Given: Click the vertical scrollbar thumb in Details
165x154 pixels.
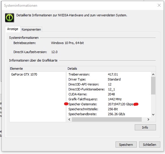Looking at the screenshot, I should tap(153, 85).
